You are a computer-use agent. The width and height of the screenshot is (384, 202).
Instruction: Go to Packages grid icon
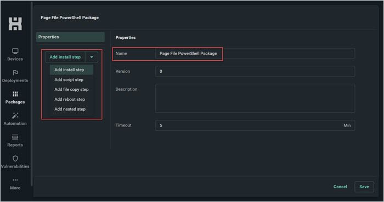point(15,94)
